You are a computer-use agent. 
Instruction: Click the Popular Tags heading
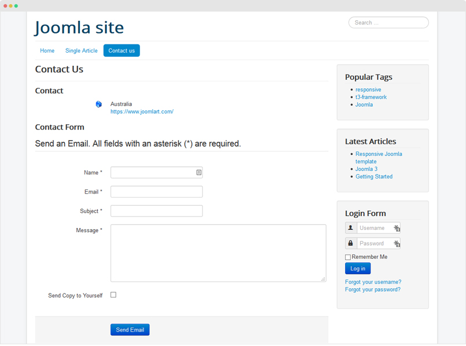[369, 77]
